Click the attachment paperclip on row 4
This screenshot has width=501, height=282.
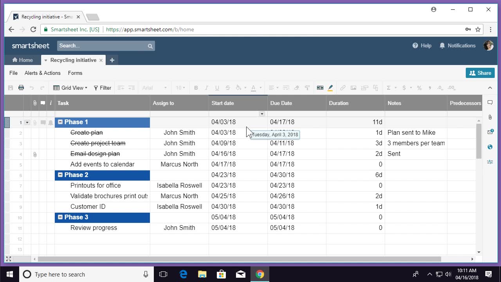point(35,154)
